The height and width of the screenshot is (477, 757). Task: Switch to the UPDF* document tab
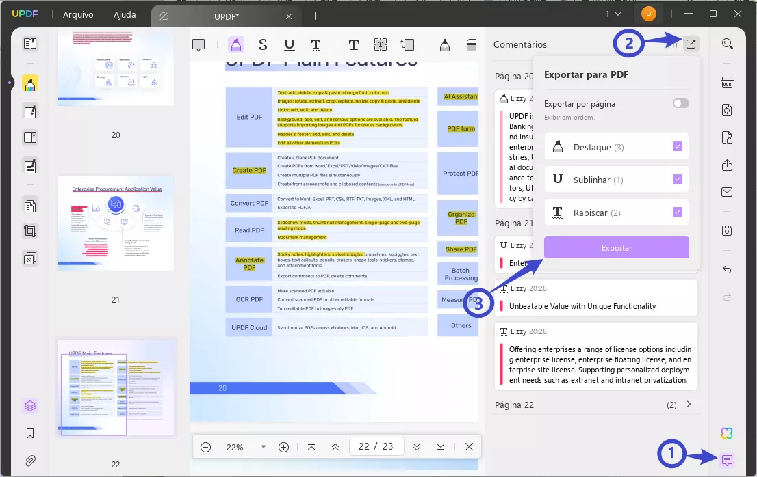(229, 16)
